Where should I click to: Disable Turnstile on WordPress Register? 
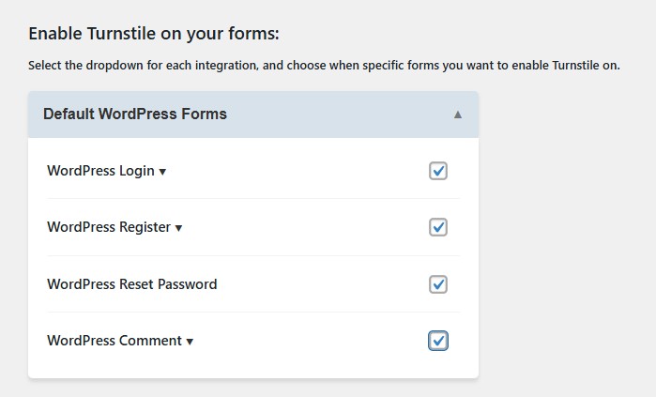tap(438, 227)
